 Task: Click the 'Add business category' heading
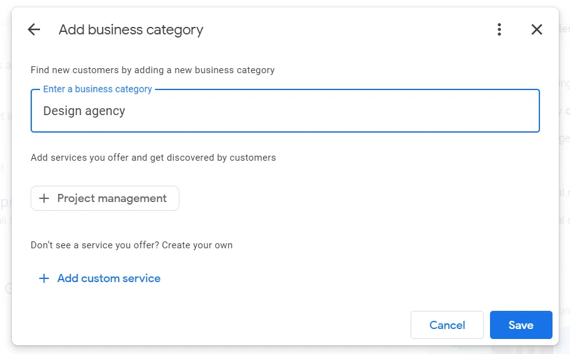pos(131,30)
